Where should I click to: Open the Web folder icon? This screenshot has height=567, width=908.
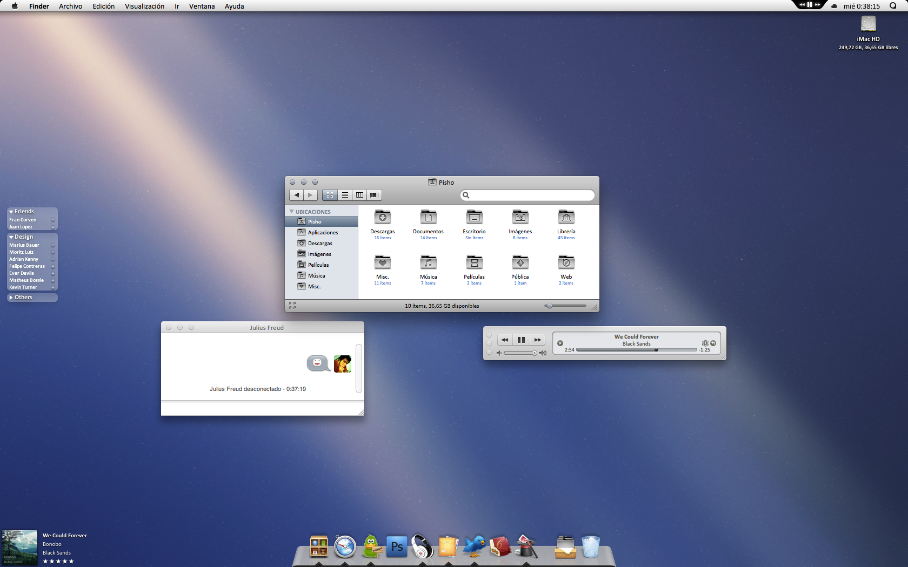[566, 262]
